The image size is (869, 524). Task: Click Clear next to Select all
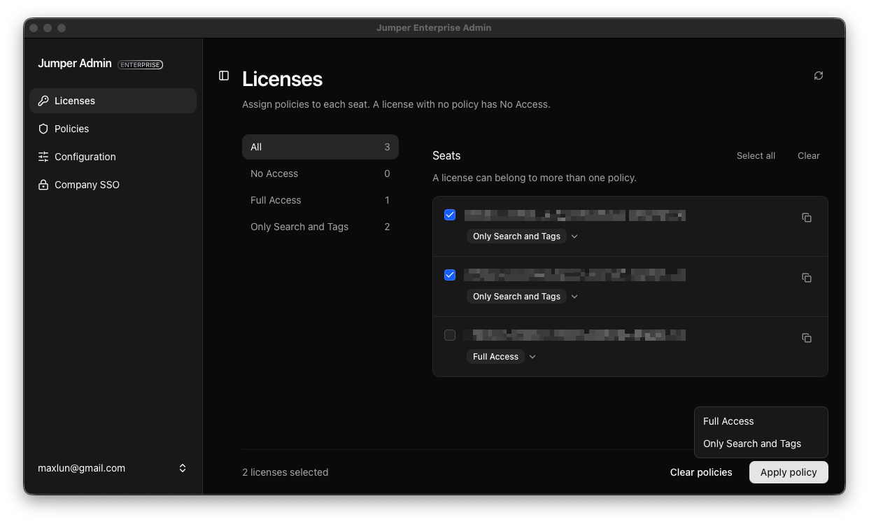(x=809, y=156)
